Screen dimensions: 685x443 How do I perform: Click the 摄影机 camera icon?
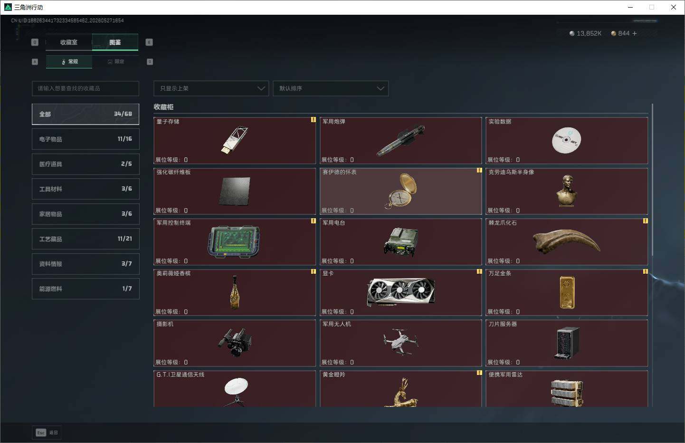click(x=235, y=342)
